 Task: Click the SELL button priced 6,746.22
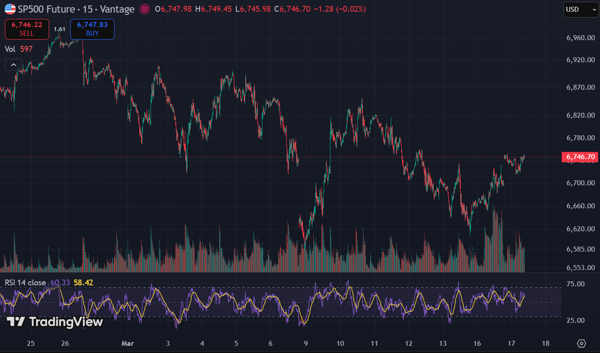tap(26, 29)
